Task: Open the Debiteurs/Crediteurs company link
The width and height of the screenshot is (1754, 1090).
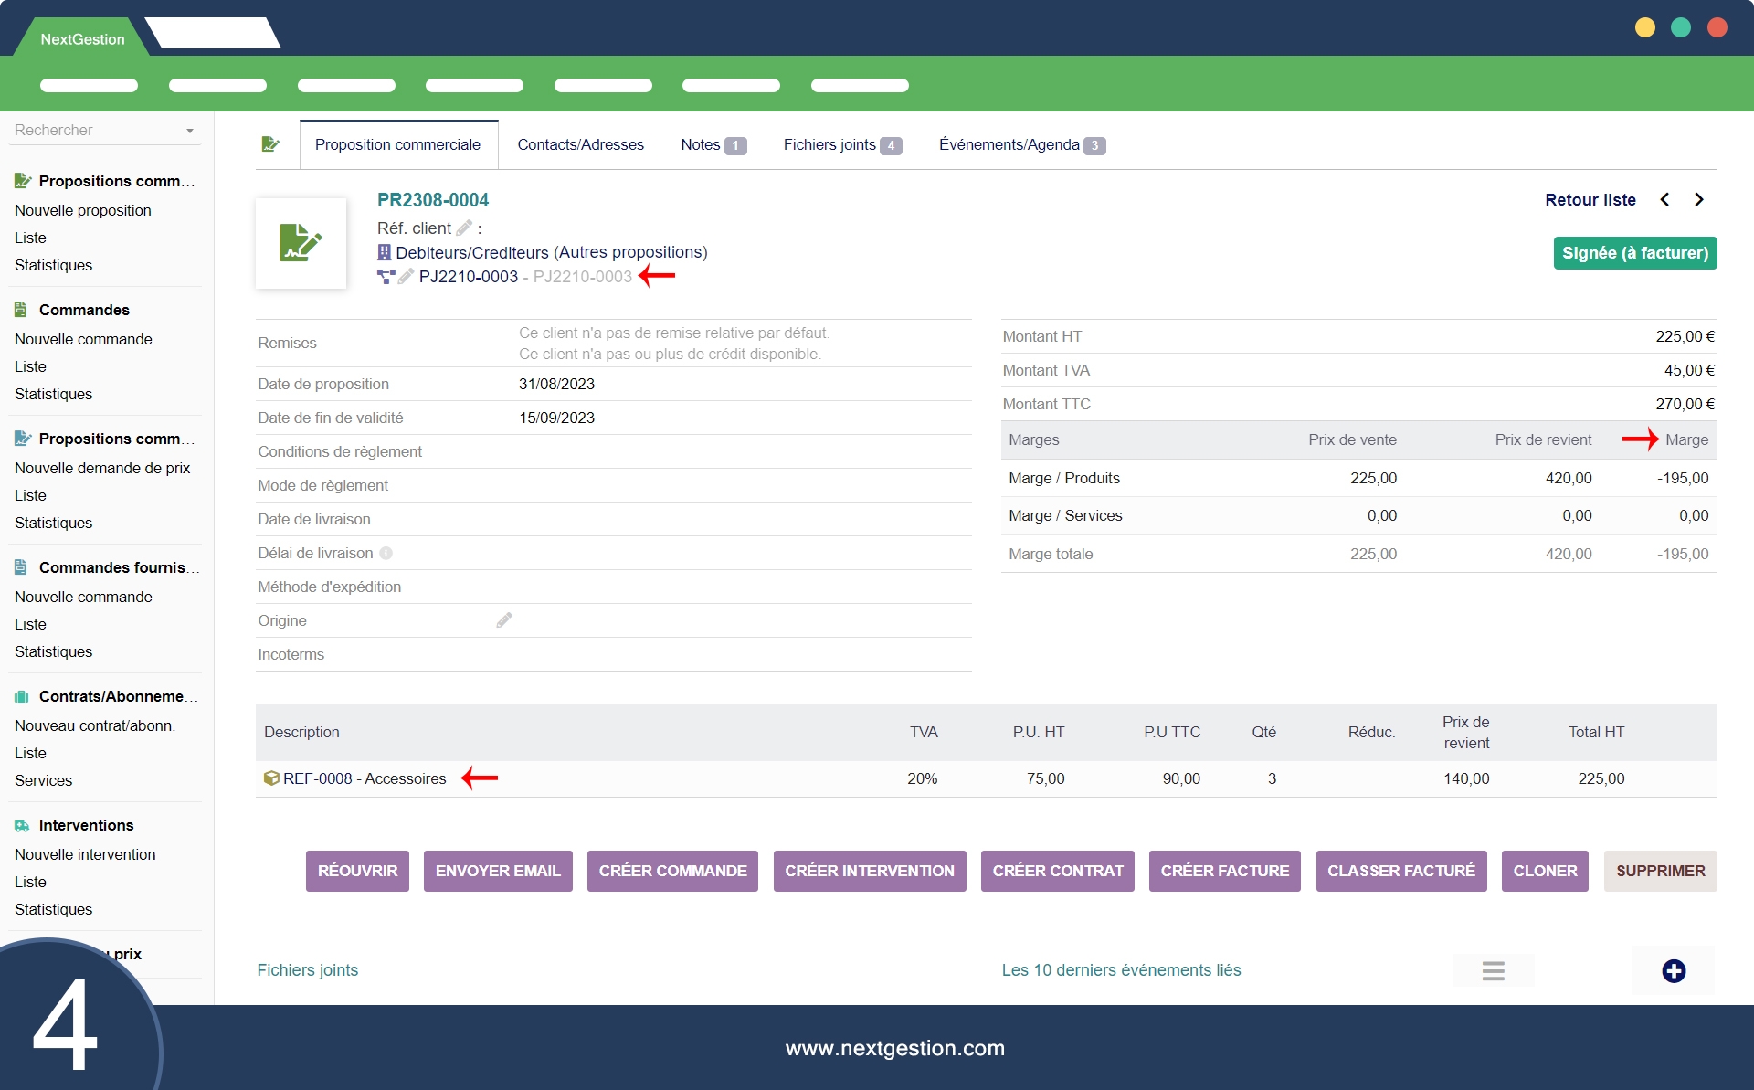Action: click(472, 252)
